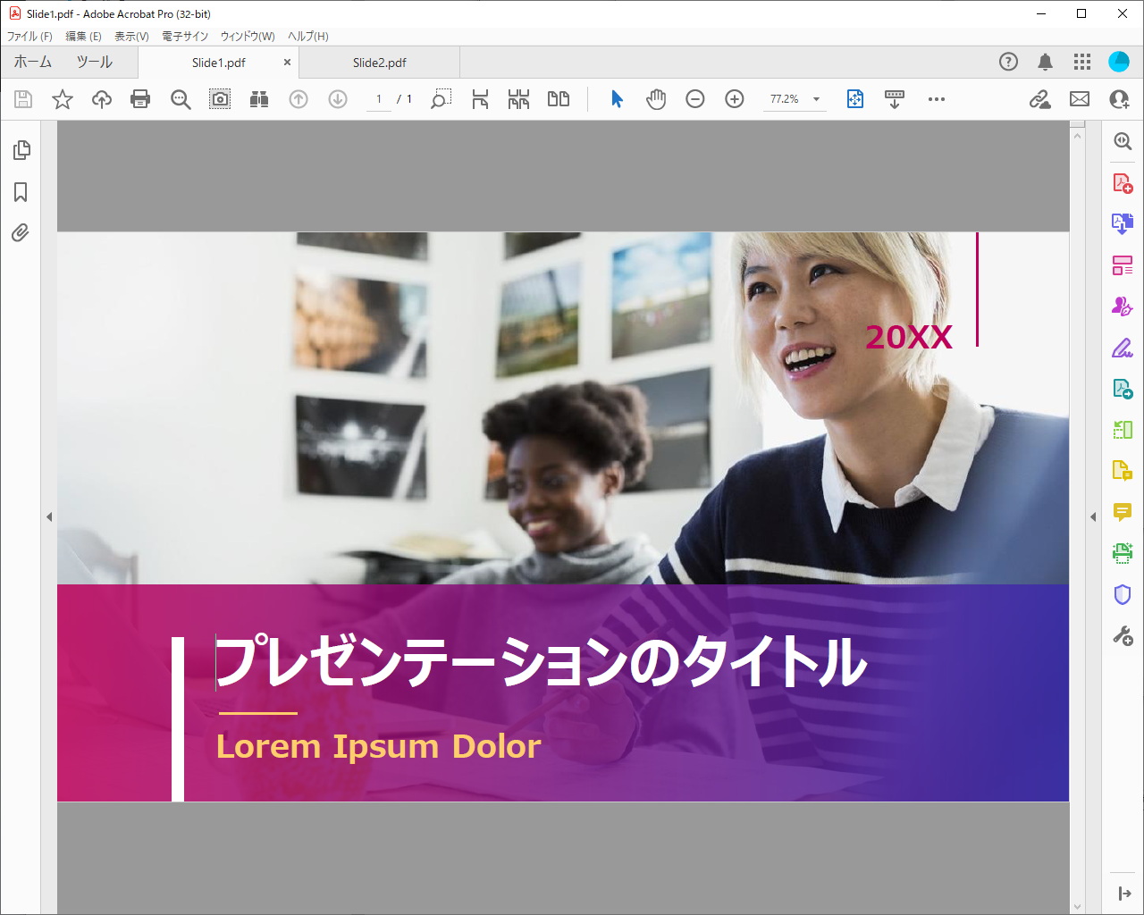Open the Fill & Sign tool
The width and height of the screenshot is (1144, 915).
pos(1122,347)
